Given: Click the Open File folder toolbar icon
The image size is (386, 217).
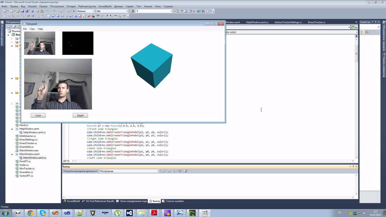Looking at the screenshot, I should click(x=18, y=11).
